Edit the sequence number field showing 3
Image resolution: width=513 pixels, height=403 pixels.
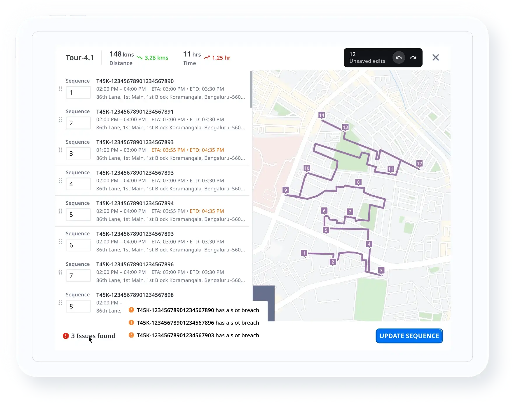tap(78, 154)
